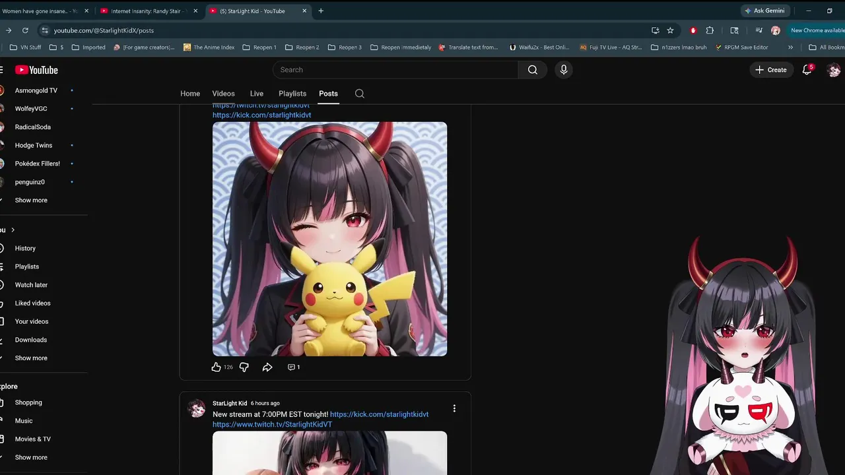This screenshot has height=475, width=845.
Task: Dislike the Pikachu post
Action: 244,367
